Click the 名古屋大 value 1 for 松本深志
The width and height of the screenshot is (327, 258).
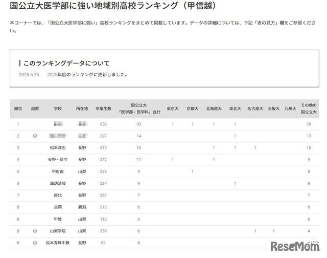[x=255, y=148]
